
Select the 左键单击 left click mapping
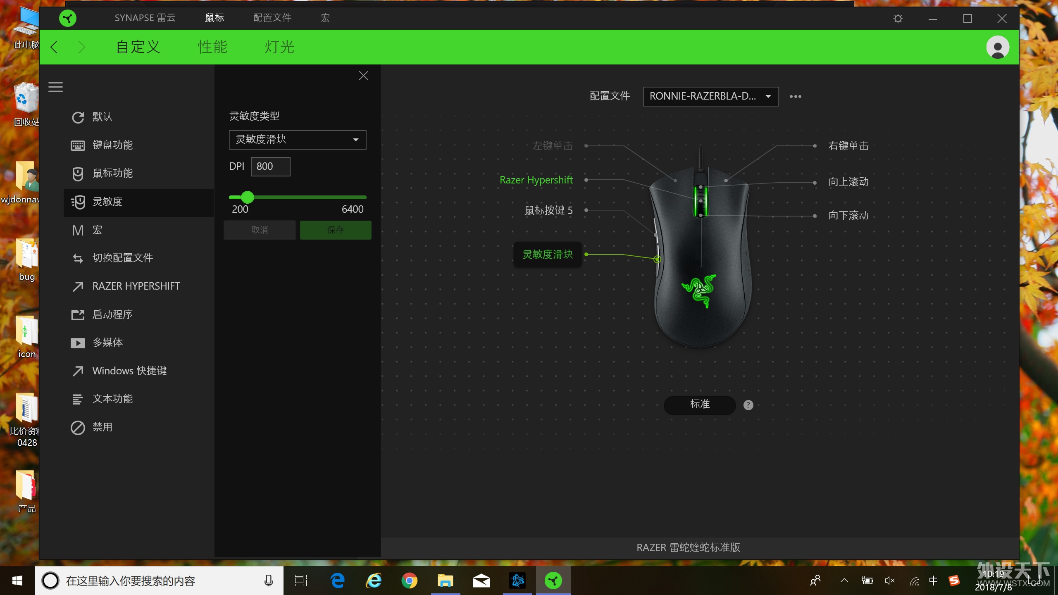(x=553, y=146)
